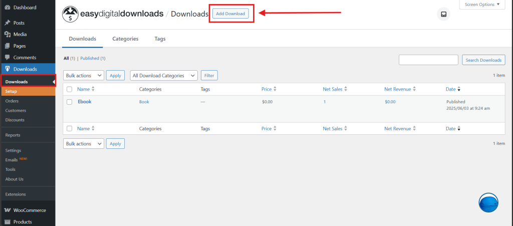This screenshot has height=226, width=513.
Task: Click the top Apply button
Action: point(115,76)
